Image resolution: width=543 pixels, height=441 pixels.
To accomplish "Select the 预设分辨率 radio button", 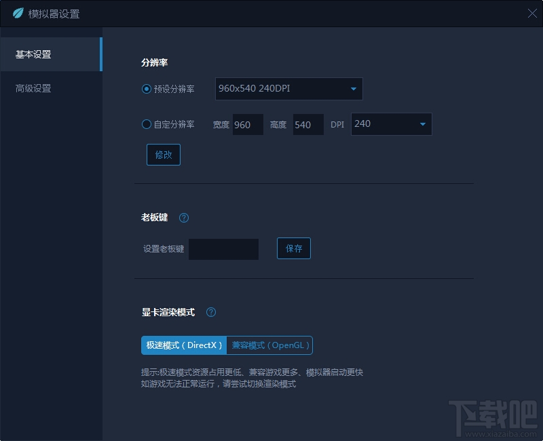I will tap(145, 88).
